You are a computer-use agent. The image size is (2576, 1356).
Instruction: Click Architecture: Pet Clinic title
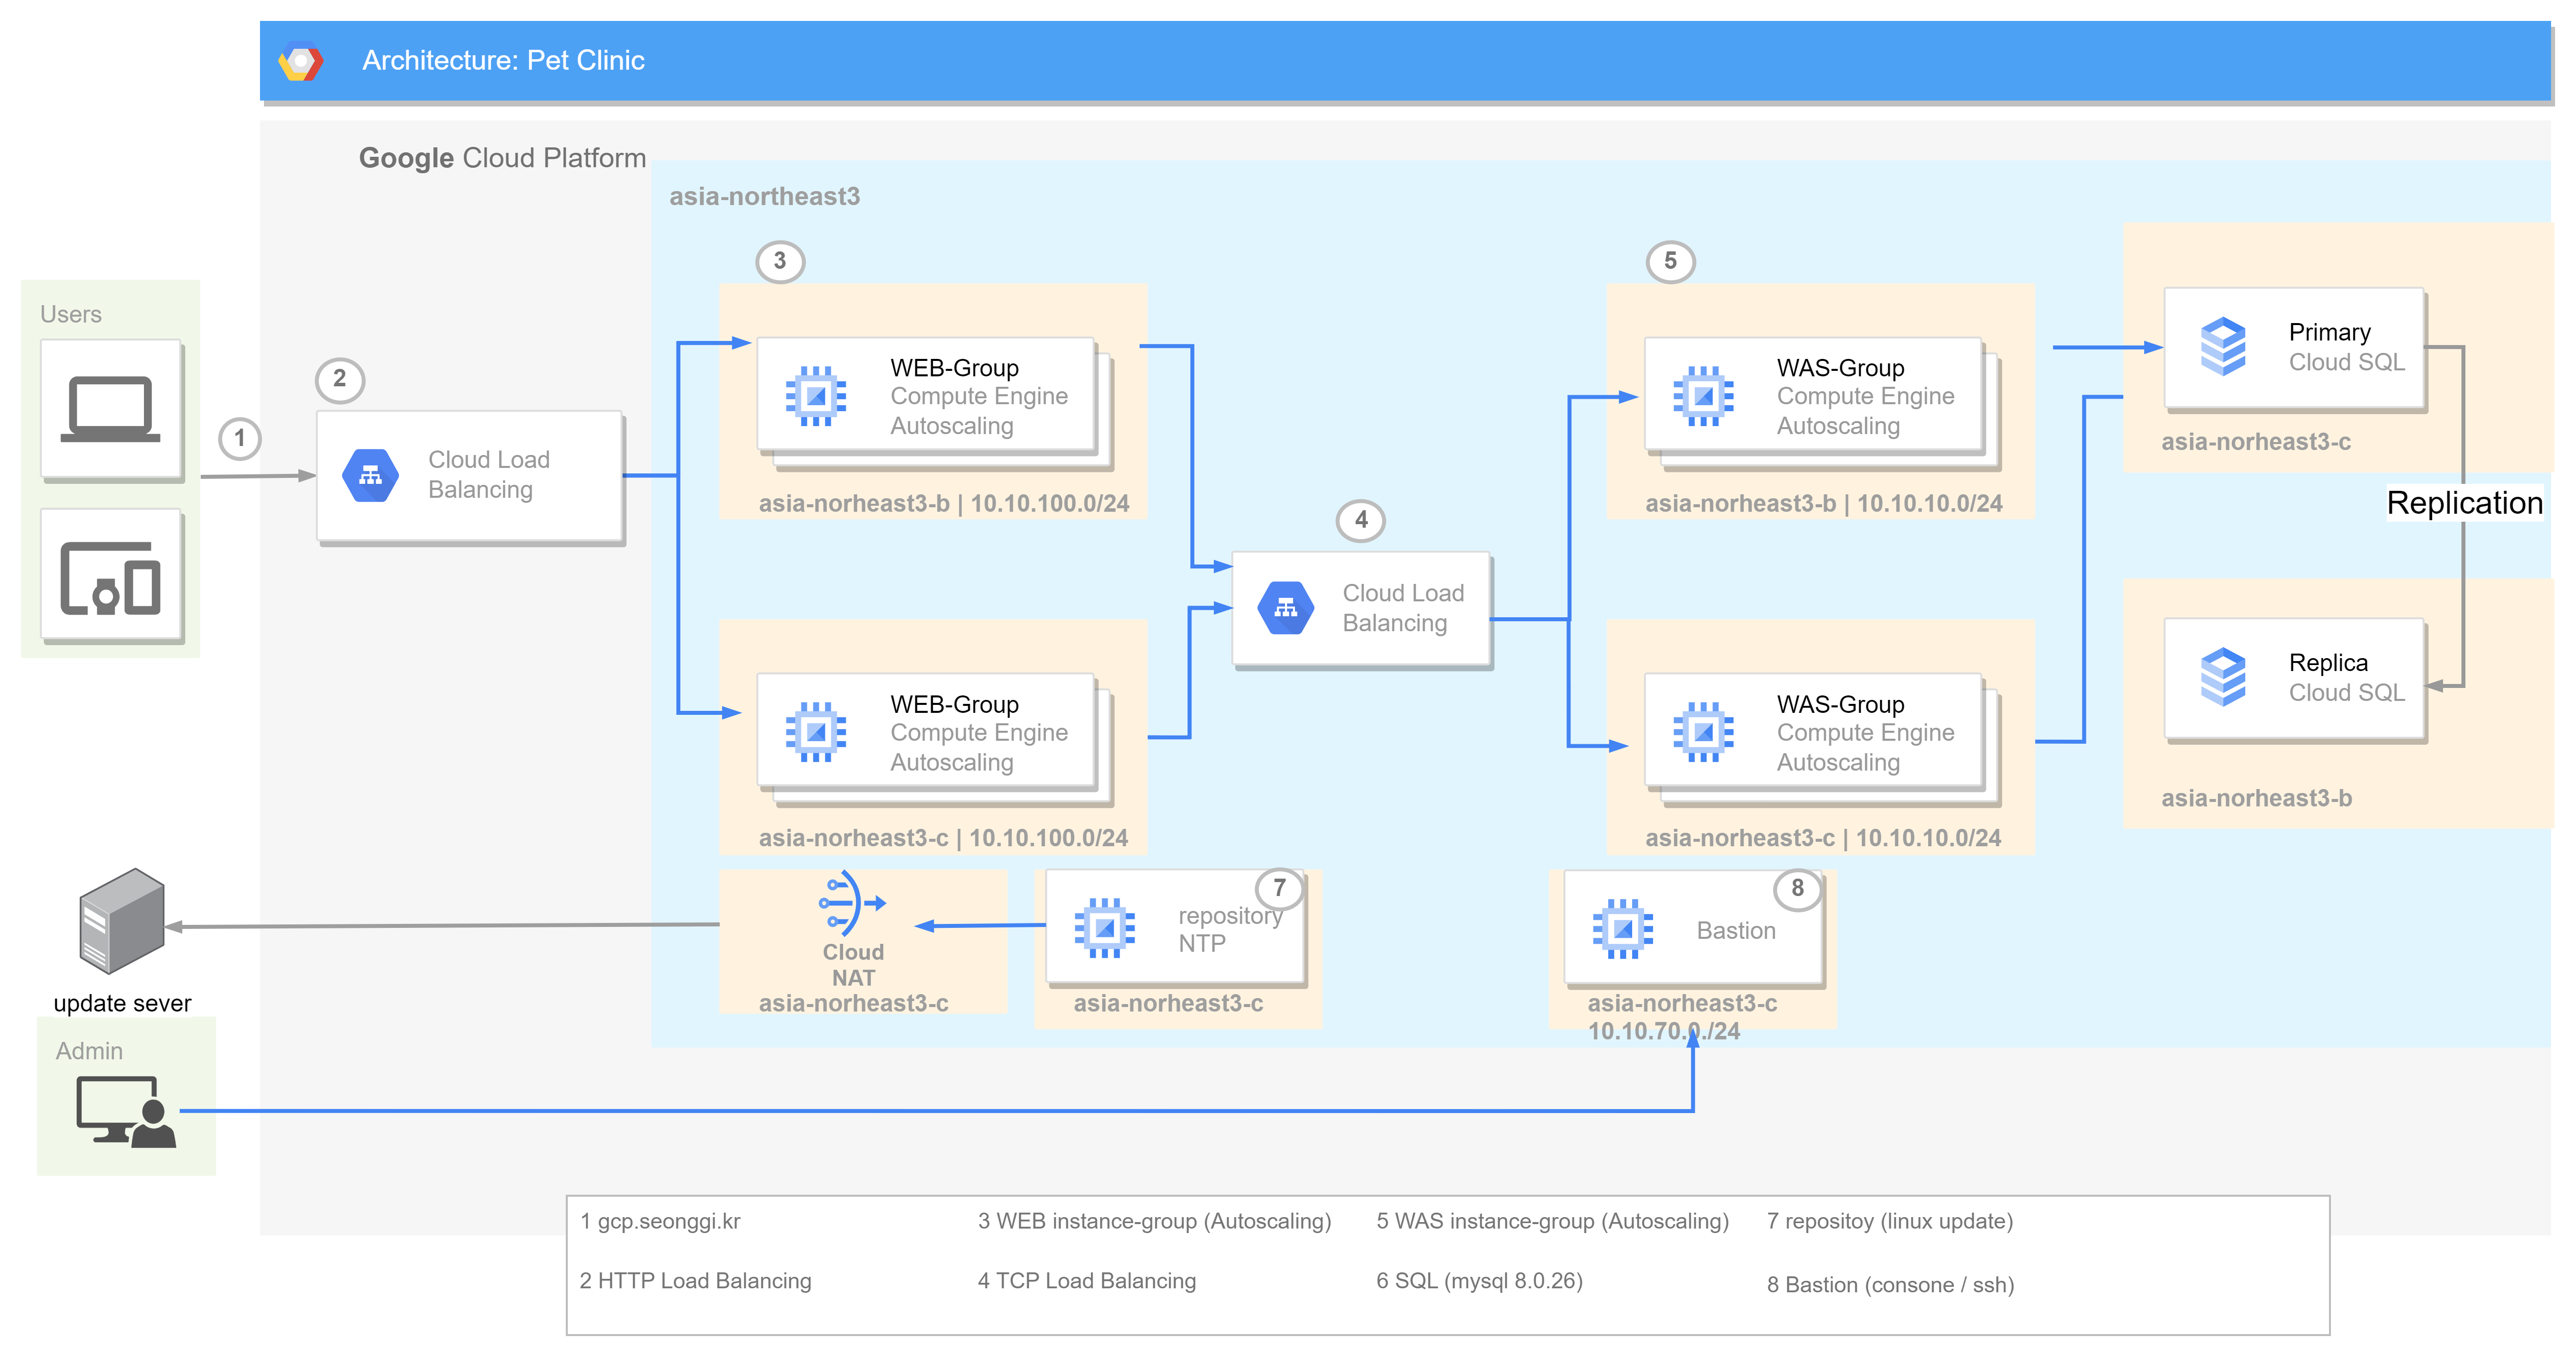click(503, 61)
